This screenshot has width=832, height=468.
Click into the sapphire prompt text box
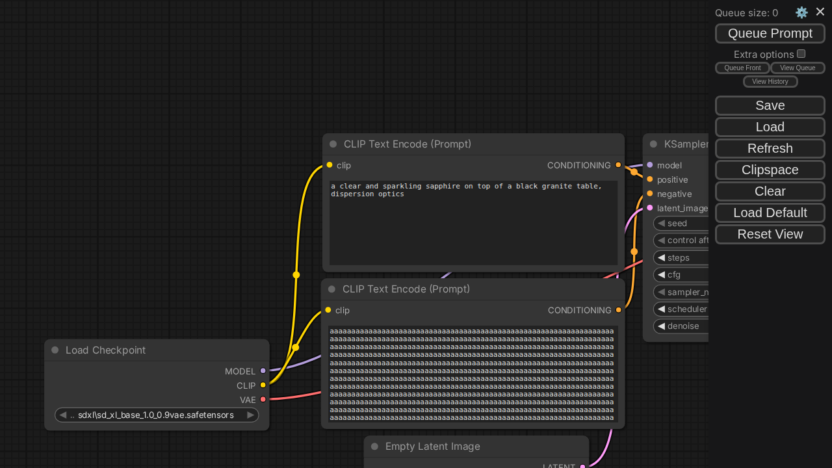[473, 223]
